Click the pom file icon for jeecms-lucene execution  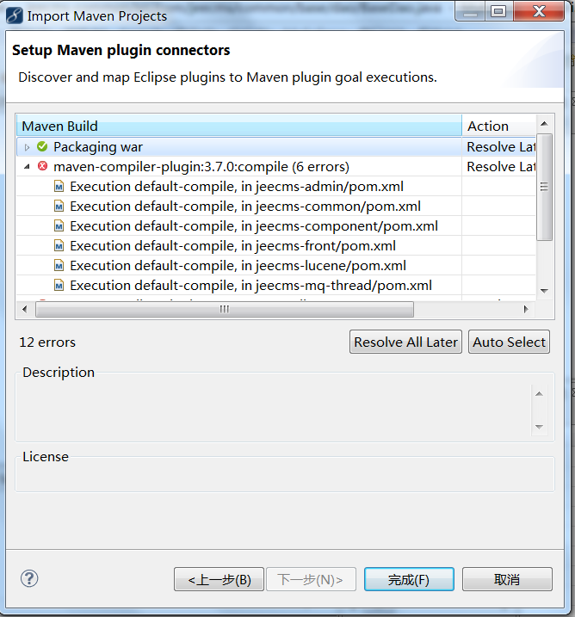tap(59, 266)
